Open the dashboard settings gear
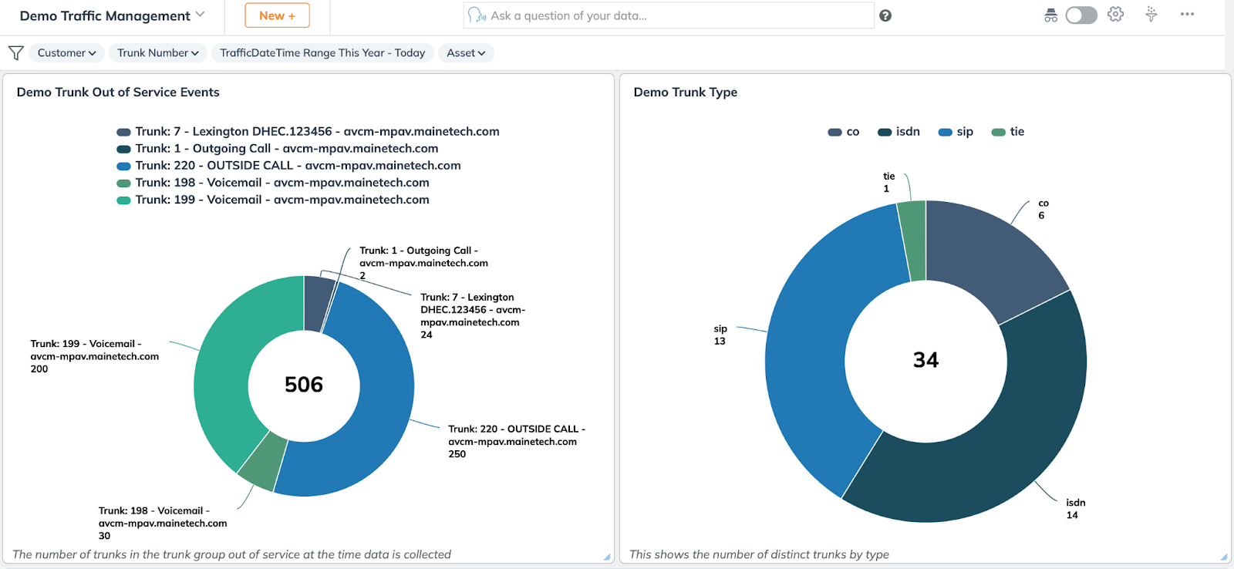The height and width of the screenshot is (569, 1234). coord(1115,15)
